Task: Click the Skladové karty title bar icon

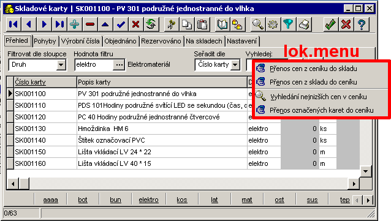Action: 9,9
